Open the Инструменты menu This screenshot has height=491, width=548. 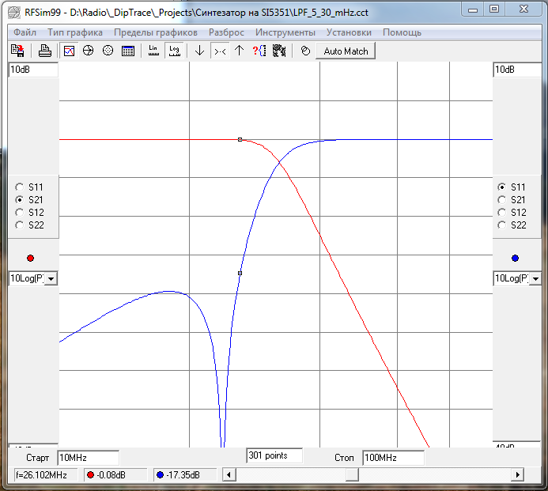click(285, 32)
